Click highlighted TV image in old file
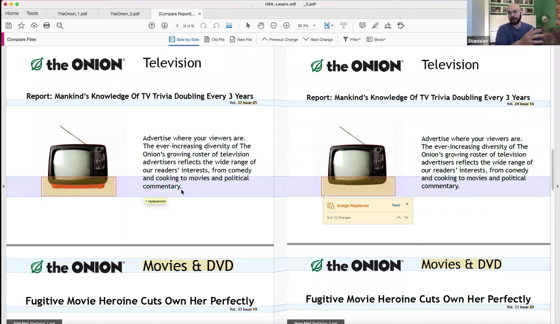This screenshot has width=560, height=324. 79,186
